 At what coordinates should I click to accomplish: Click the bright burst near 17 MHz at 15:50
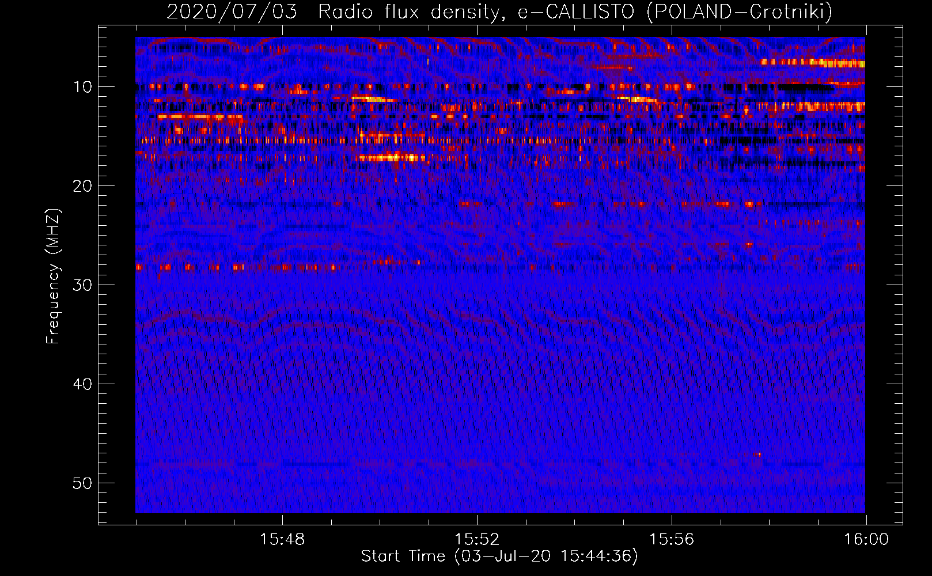(392, 157)
